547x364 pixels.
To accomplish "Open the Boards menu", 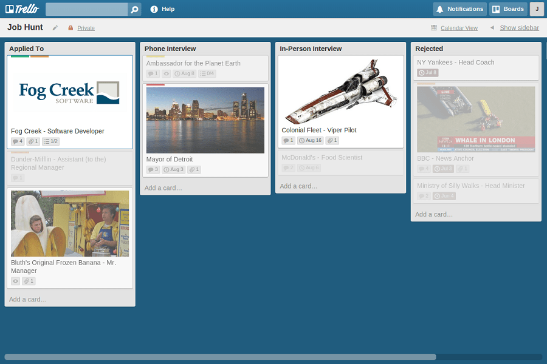I will 508,8.
